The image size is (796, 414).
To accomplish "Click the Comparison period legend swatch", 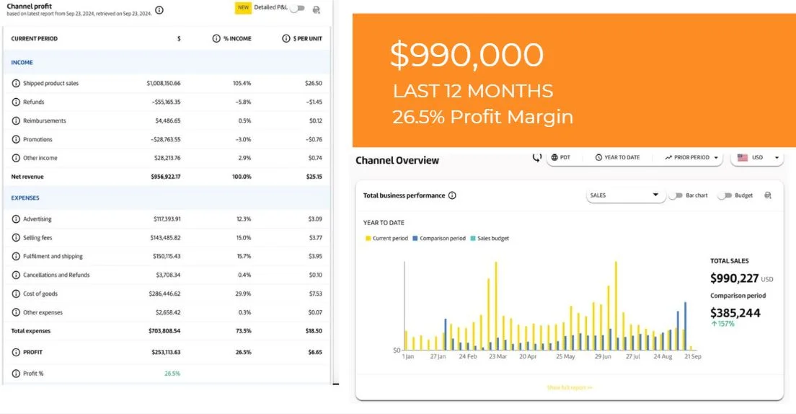I will point(415,239).
